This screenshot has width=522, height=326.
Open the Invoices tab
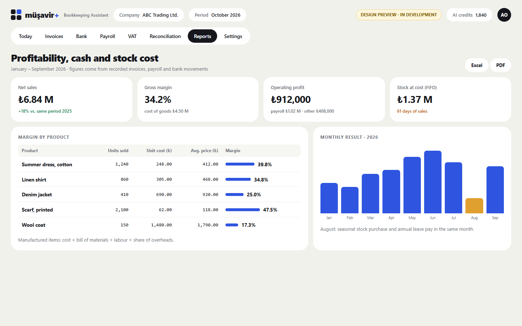(x=54, y=36)
